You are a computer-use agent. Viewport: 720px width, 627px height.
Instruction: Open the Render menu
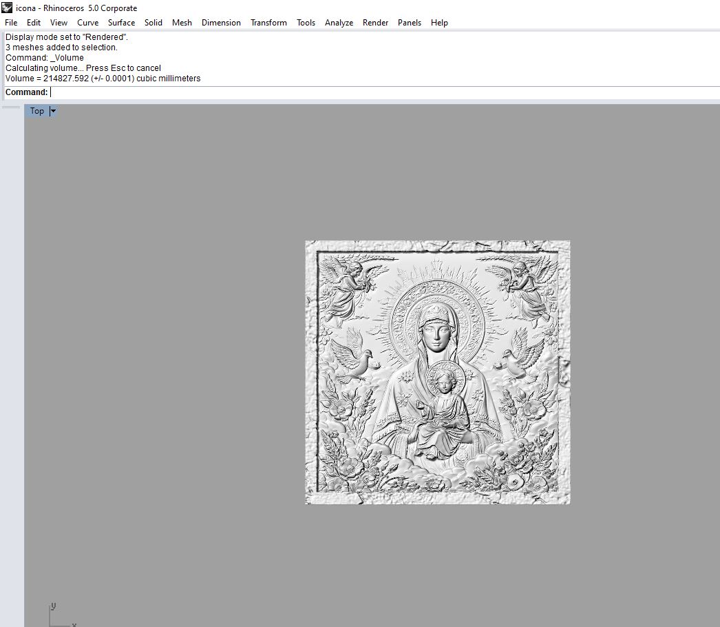[x=375, y=23]
